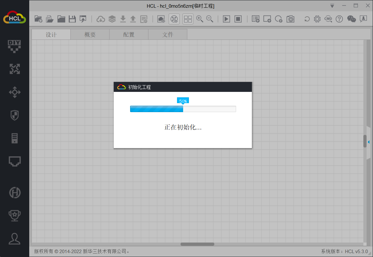The height and width of the screenshot is (257, 373).
Task: Click the 初始化工程 dialog title
Action: [139, 87]
